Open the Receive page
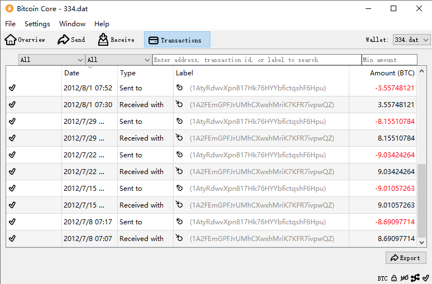 [x=117, y=40]
